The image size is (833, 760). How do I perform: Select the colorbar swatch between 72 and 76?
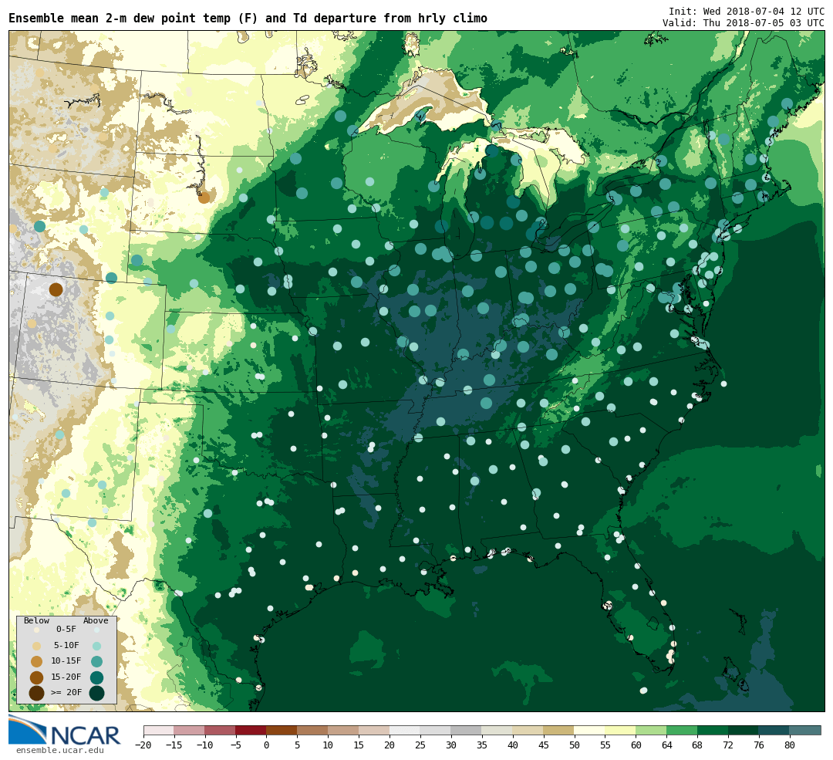click(743, 730)
